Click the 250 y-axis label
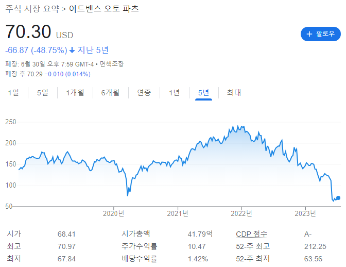The width and height of the screenshot is (346, 267). click(11, 122)
